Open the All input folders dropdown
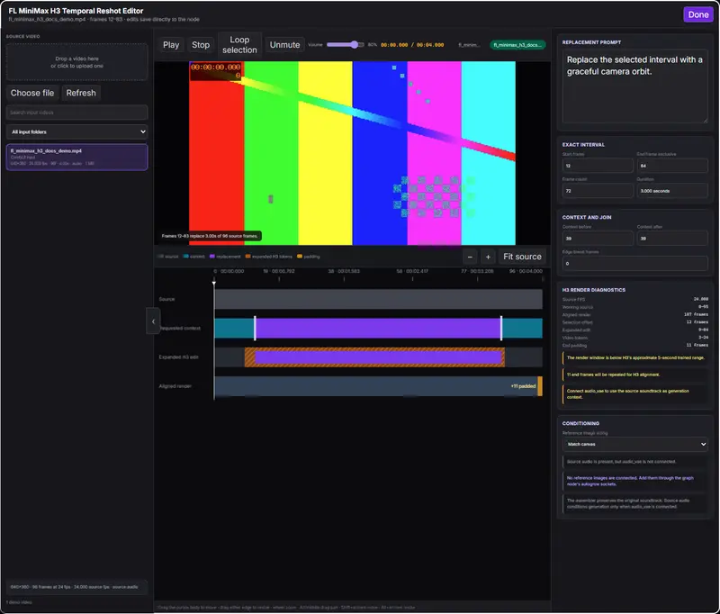This screenshot has height=614, width=720. [x=77, y=131]
